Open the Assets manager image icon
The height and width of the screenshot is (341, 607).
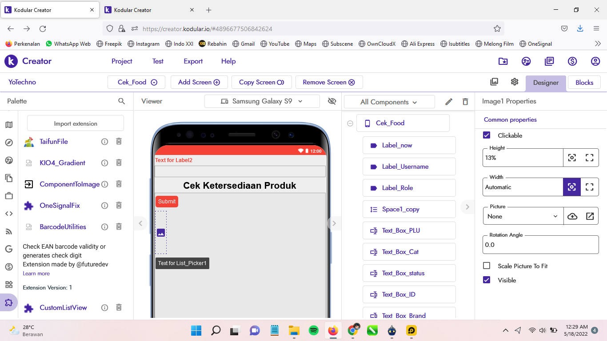[494, 82]
